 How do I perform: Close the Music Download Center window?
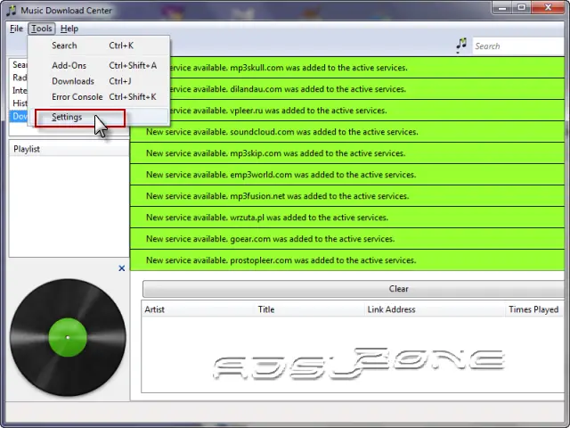point(549,8)
